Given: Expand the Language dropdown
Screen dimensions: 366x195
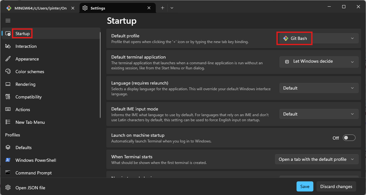Looking at the screenshot, I should pos(319,88).
